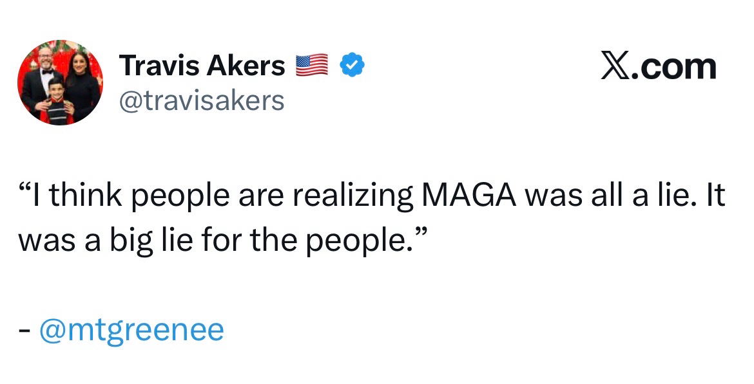Open the @mtgreenee mention link
This screenshot has height=384, width=754.
pyautogui.click(x=131, y=331)
